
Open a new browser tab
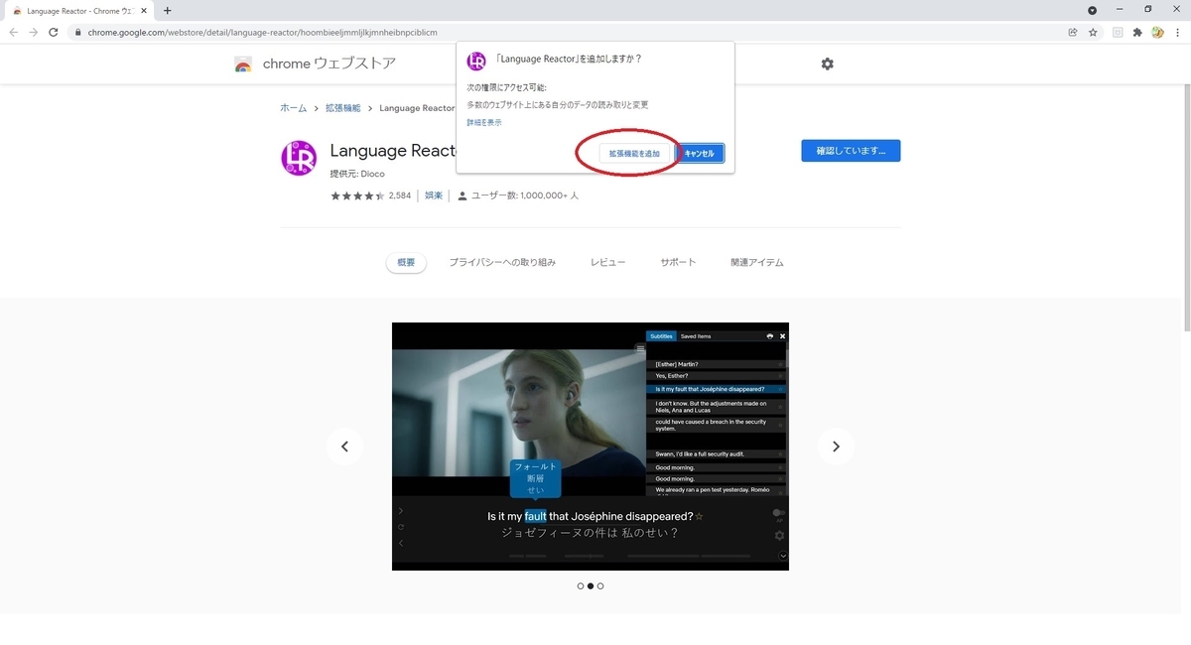pyautogui.click(x=167, y=10)
